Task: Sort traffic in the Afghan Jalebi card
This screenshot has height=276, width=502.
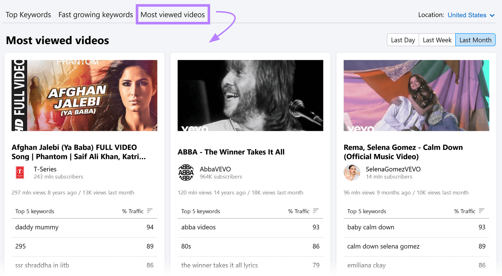Action: [x=150, y=211]
